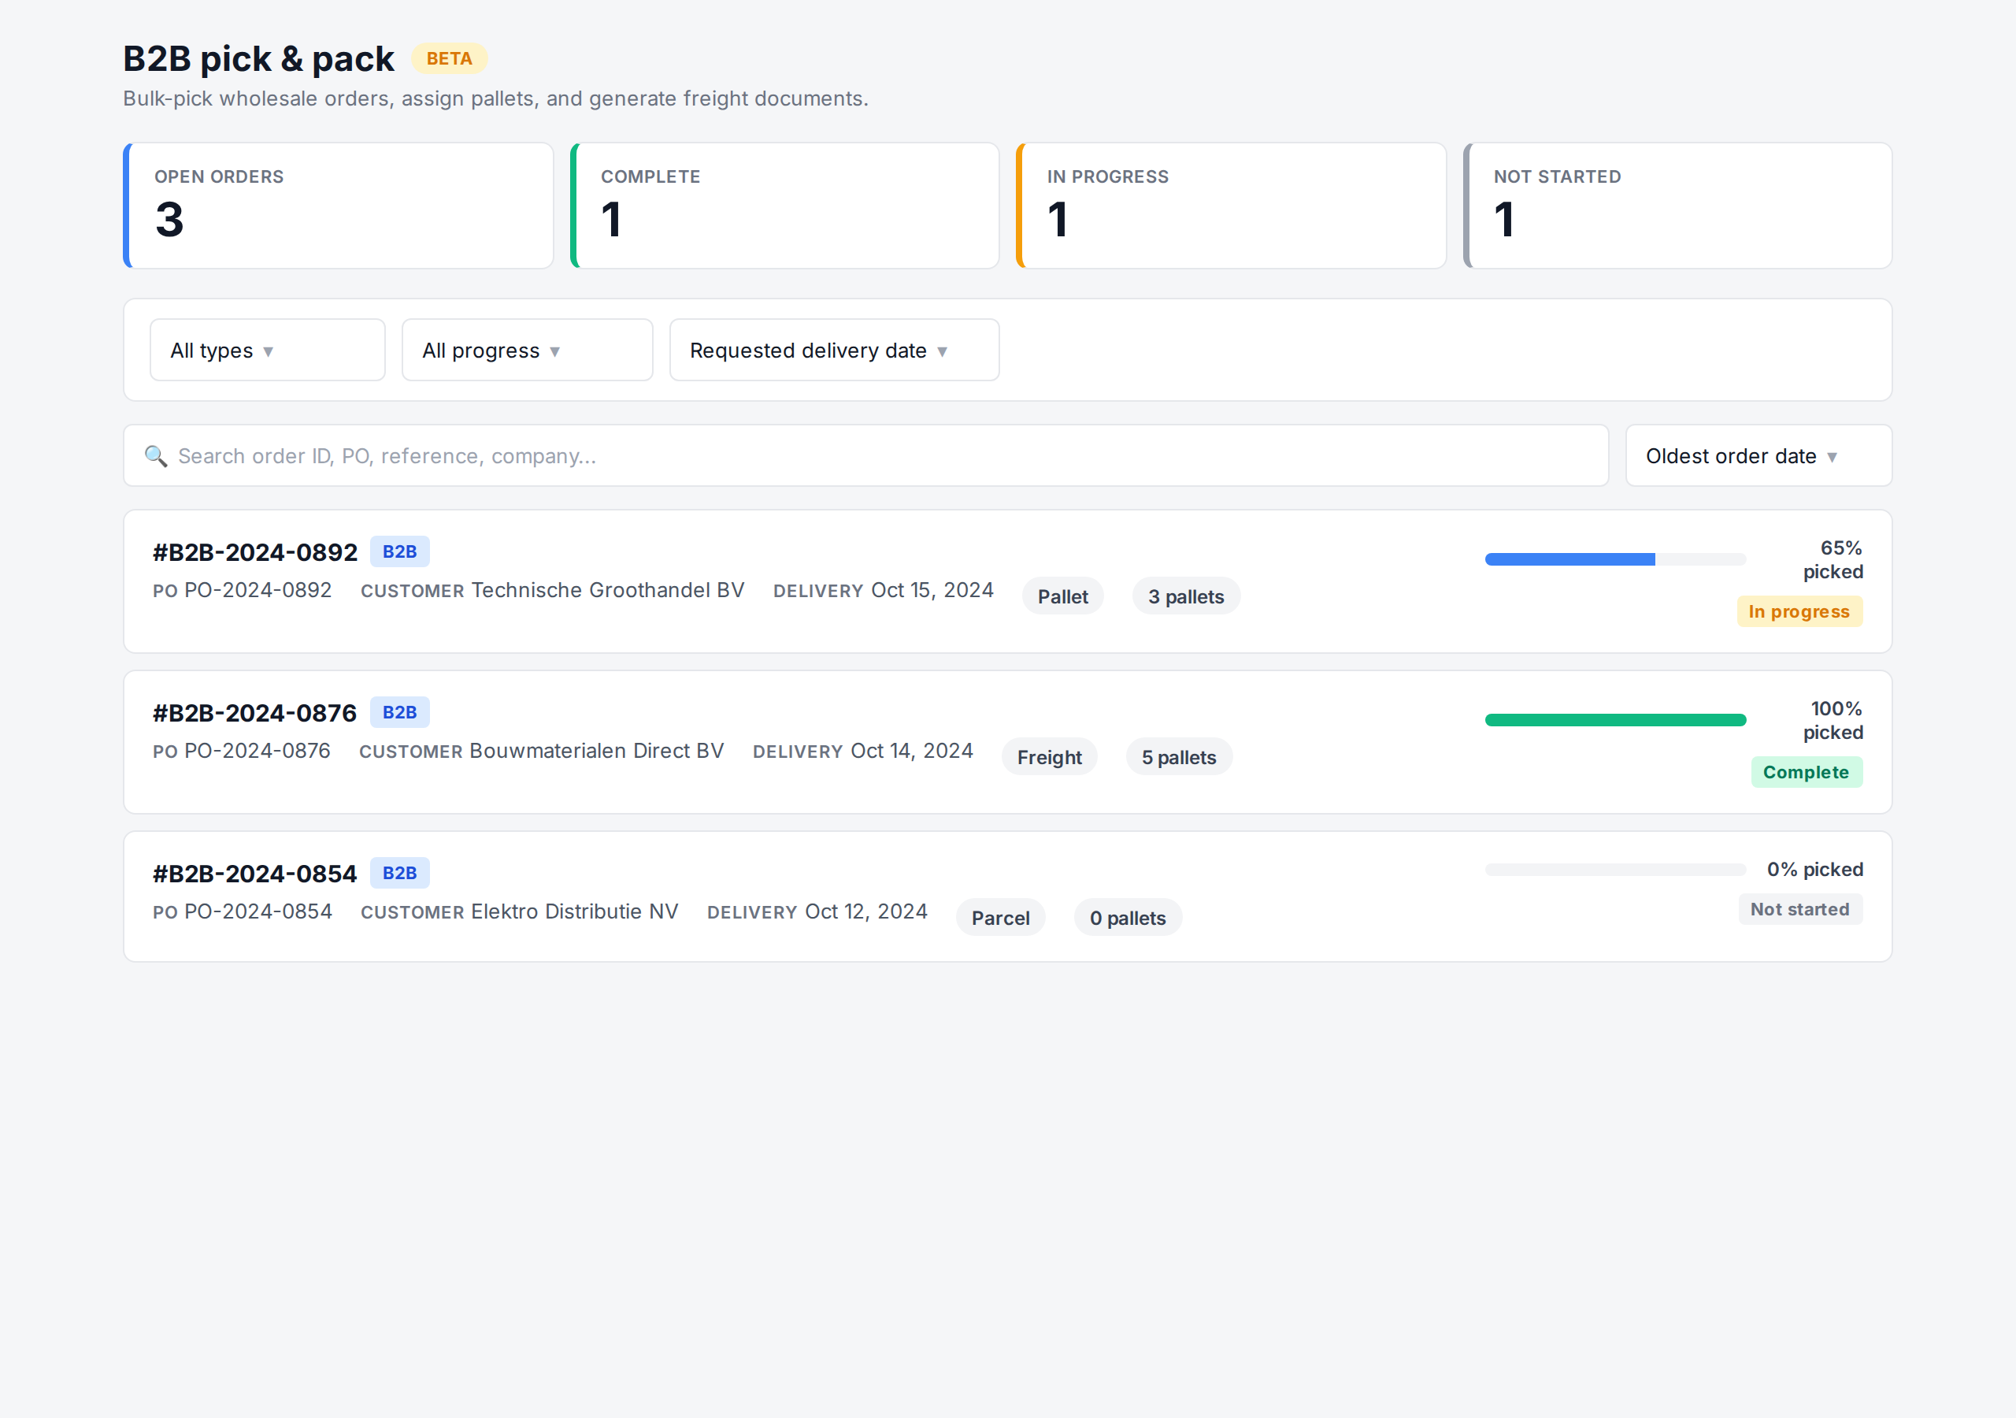Click the B2B pick & pack heading
Viewport: 2016px width, 1418px height.
coord(258,59)
